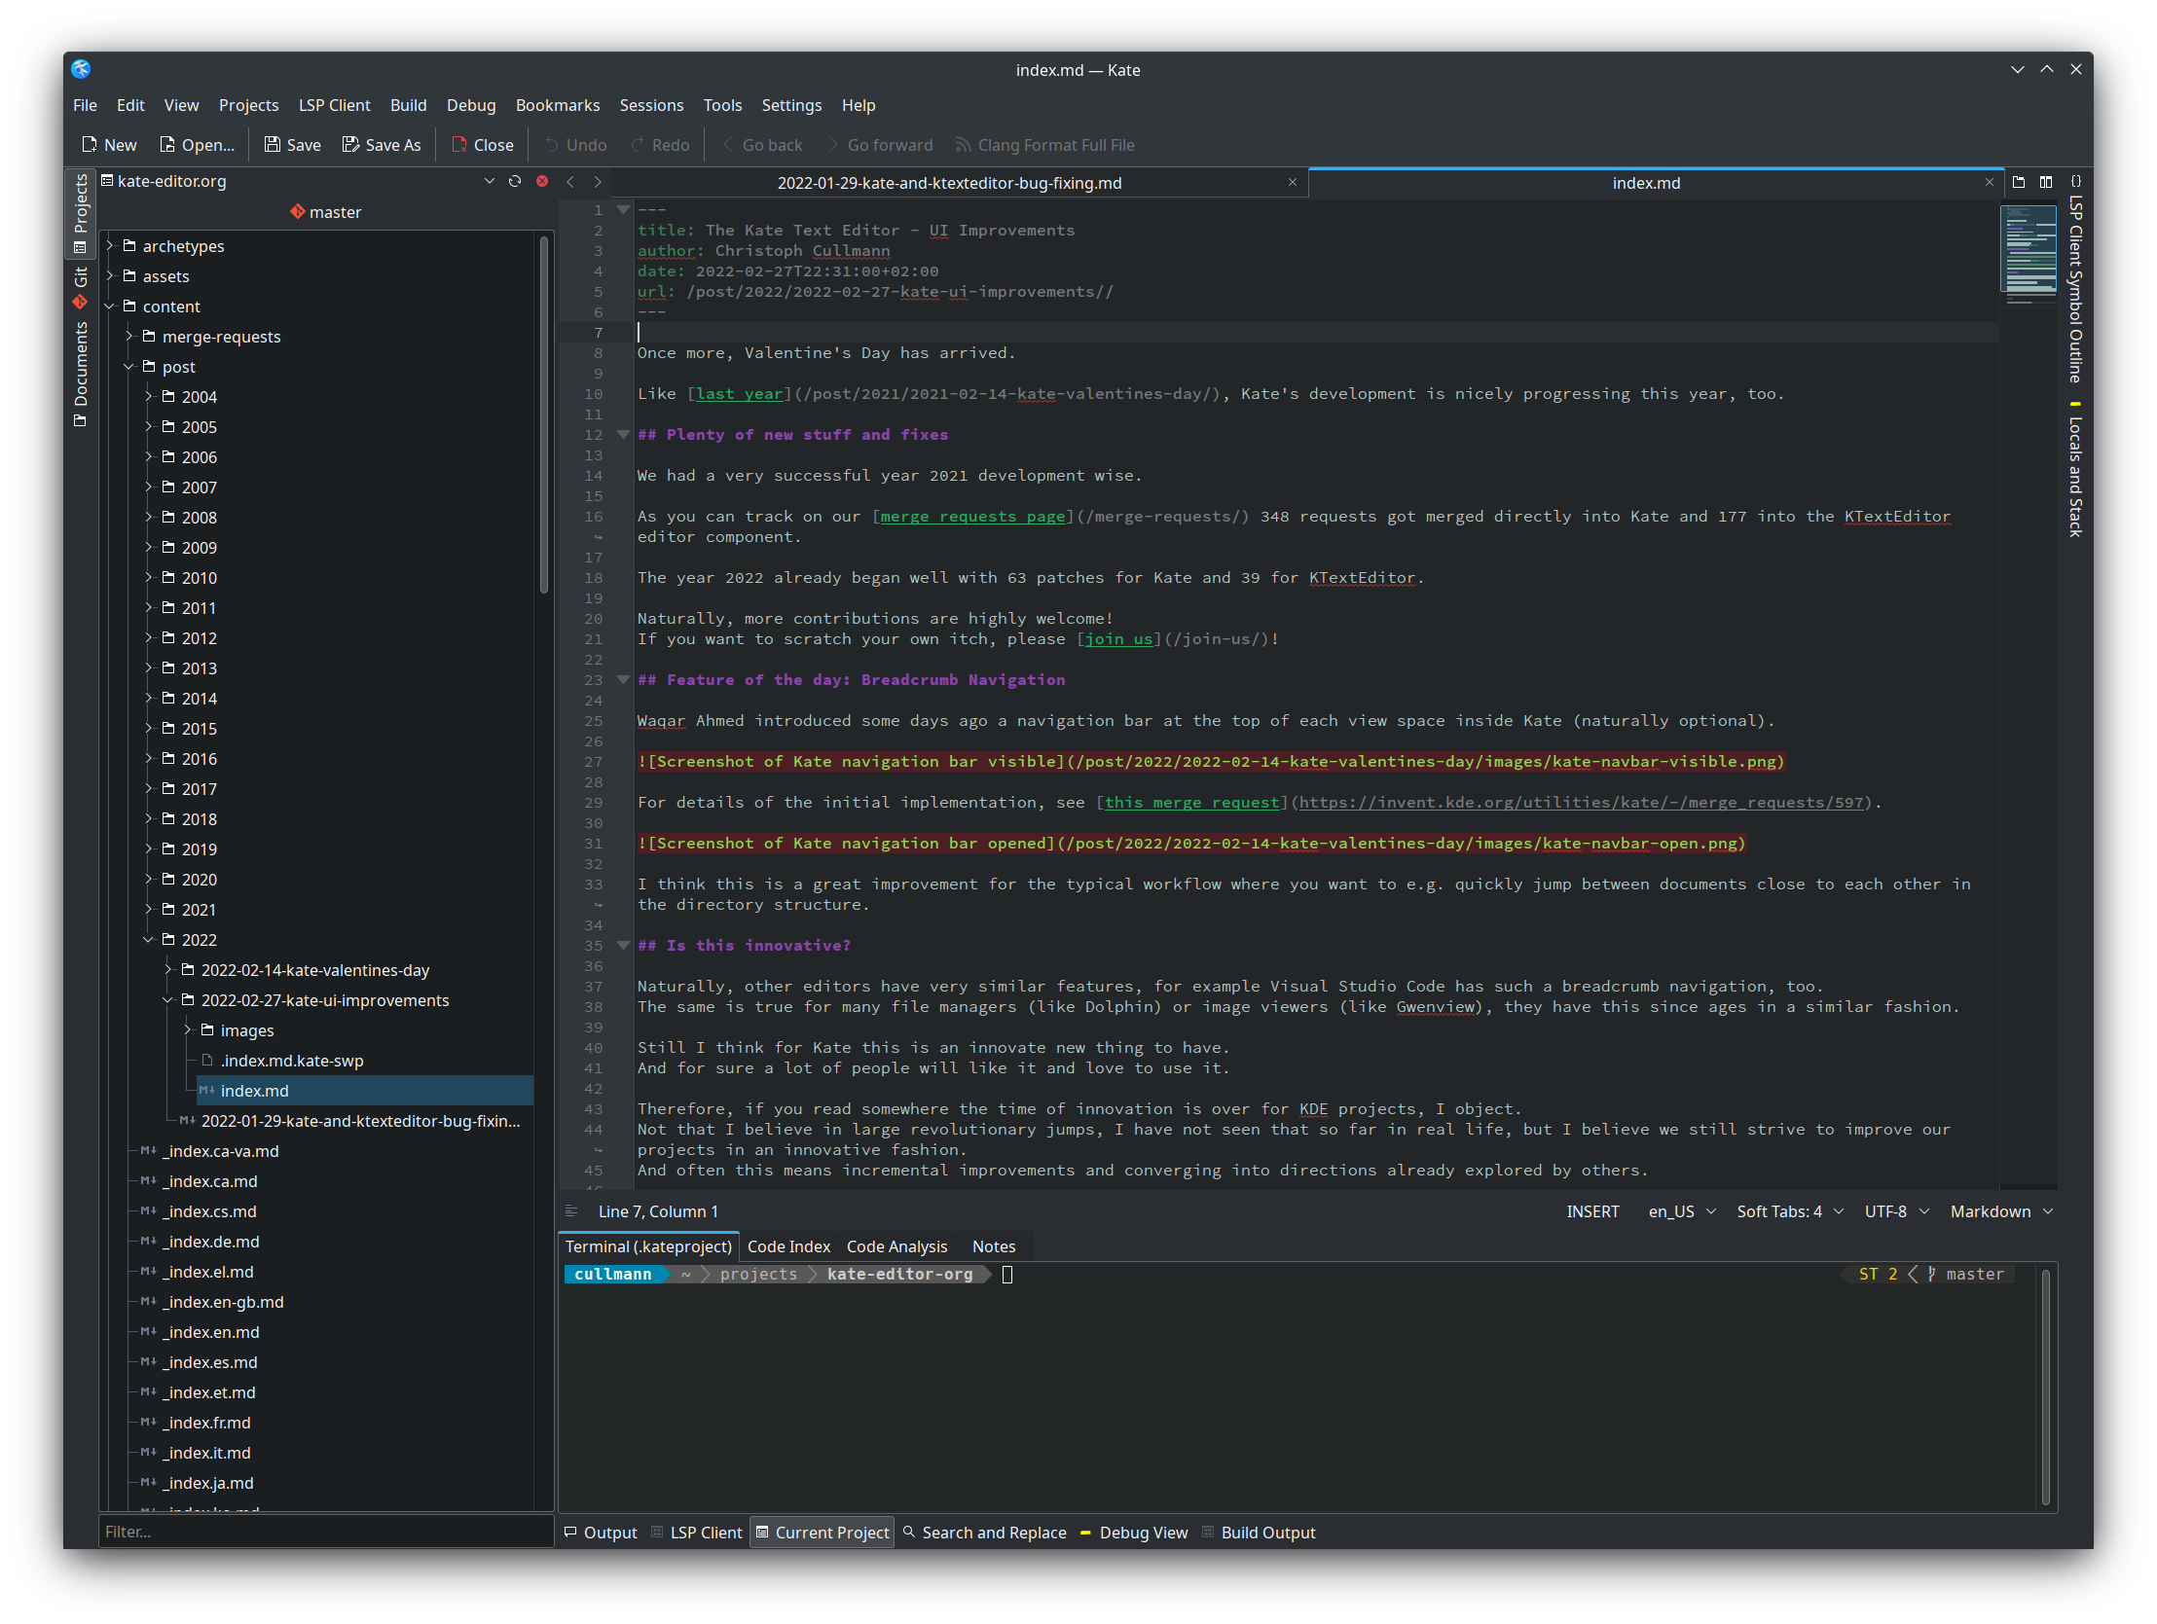Expand the merge-requests folder
2157x1624 pixels.
pyautogui.click(x=128, y=337)
